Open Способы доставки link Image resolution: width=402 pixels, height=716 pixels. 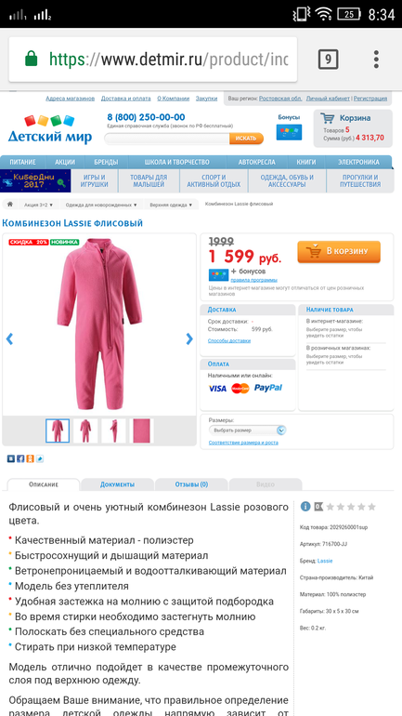click(x=228, y=340)
